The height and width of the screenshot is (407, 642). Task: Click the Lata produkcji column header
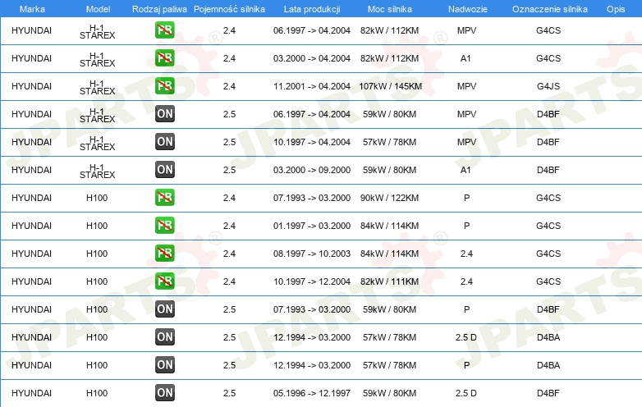click(312, 9)
